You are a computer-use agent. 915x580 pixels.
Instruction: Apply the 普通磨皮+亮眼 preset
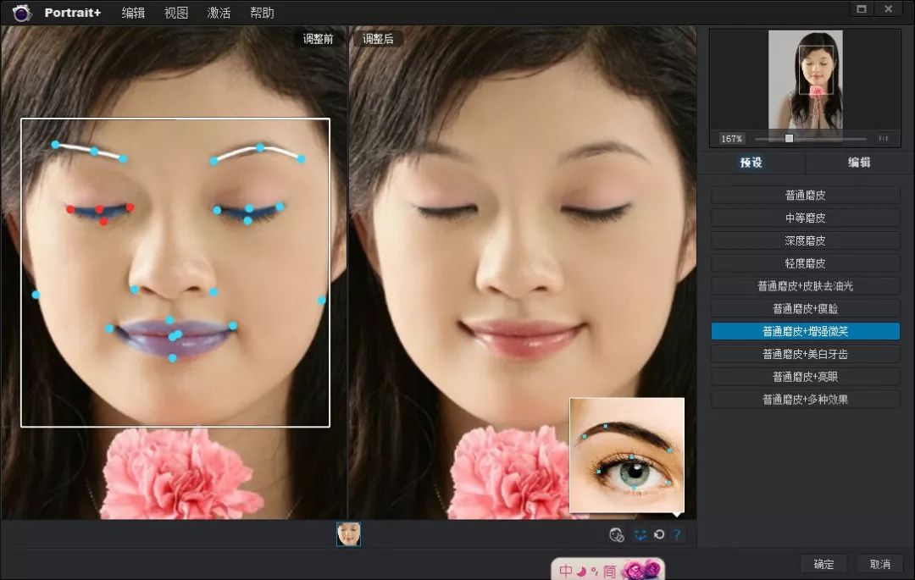[x=806, y=377]
